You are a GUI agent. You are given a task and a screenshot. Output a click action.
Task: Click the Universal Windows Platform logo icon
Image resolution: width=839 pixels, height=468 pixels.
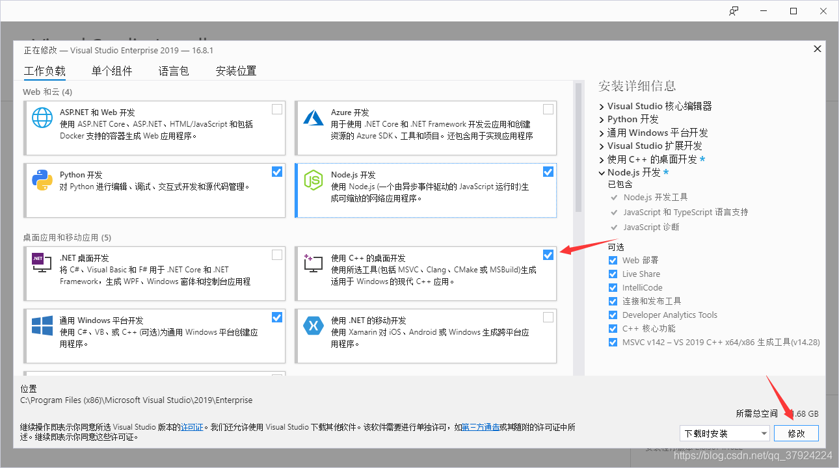[42, 326]
